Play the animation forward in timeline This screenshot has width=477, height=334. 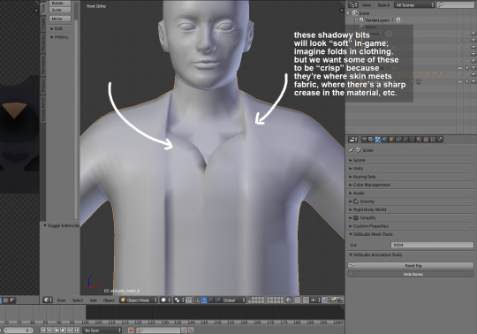[x=63, y=330]
